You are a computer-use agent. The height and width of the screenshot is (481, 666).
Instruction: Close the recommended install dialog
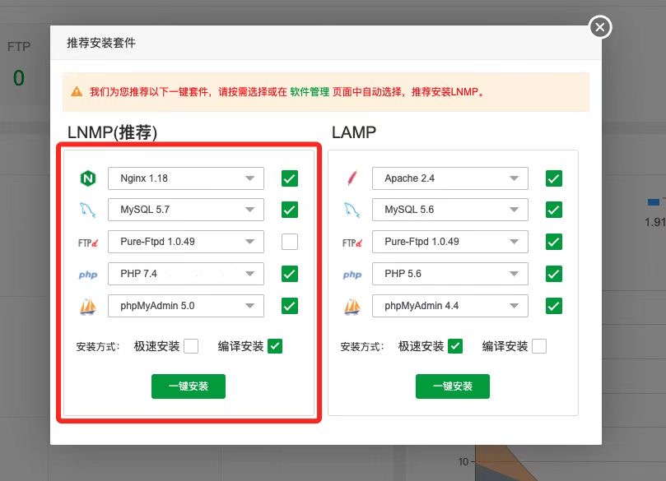point(600,27)
